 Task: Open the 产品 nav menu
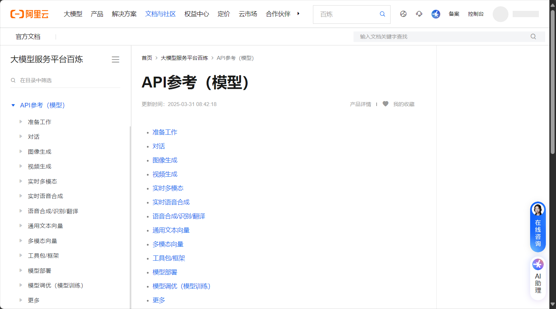[97, 14]
